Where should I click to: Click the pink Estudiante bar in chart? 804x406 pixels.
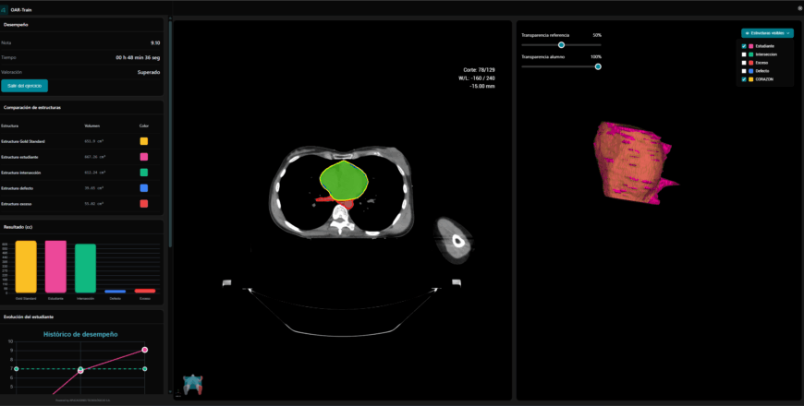click(x=55, y=267)
